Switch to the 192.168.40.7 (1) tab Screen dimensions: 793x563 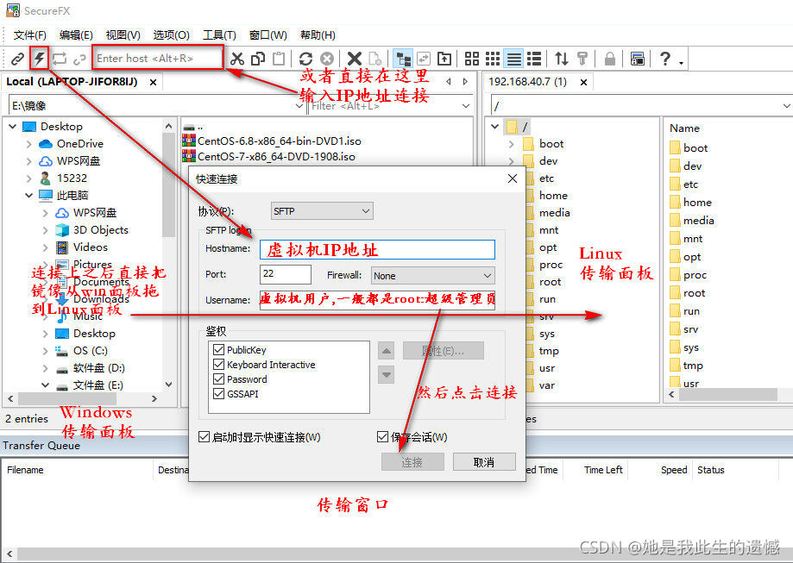tap(527, 82)
